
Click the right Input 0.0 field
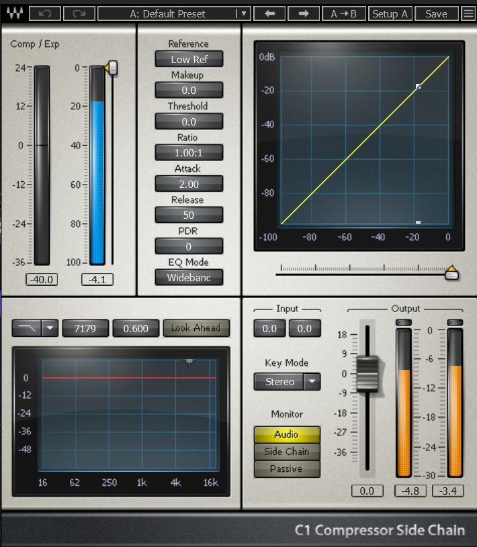[x=304, y=328]
